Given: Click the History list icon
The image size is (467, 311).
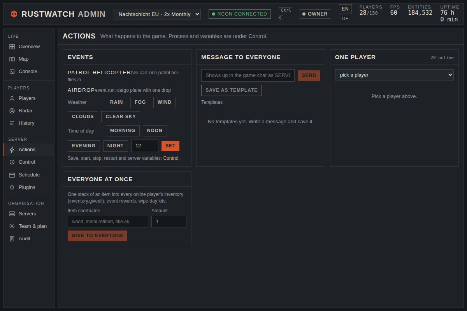Looking at the screenshot, I should tap(12, 123).
